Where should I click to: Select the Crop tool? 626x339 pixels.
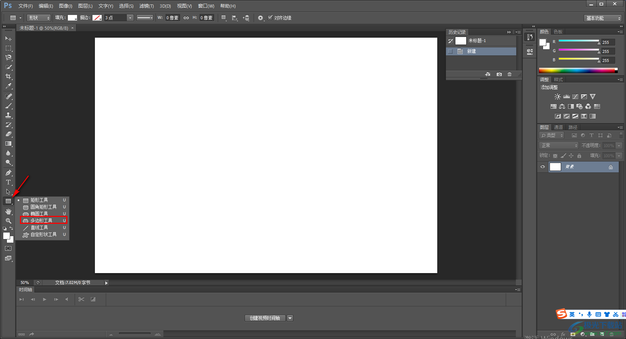tap(8, 76)
